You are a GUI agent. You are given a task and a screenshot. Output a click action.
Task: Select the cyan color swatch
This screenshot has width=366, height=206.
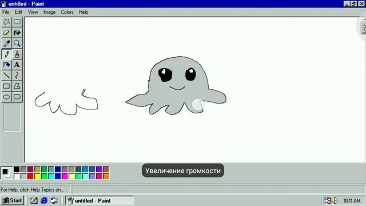pos(51,176)
